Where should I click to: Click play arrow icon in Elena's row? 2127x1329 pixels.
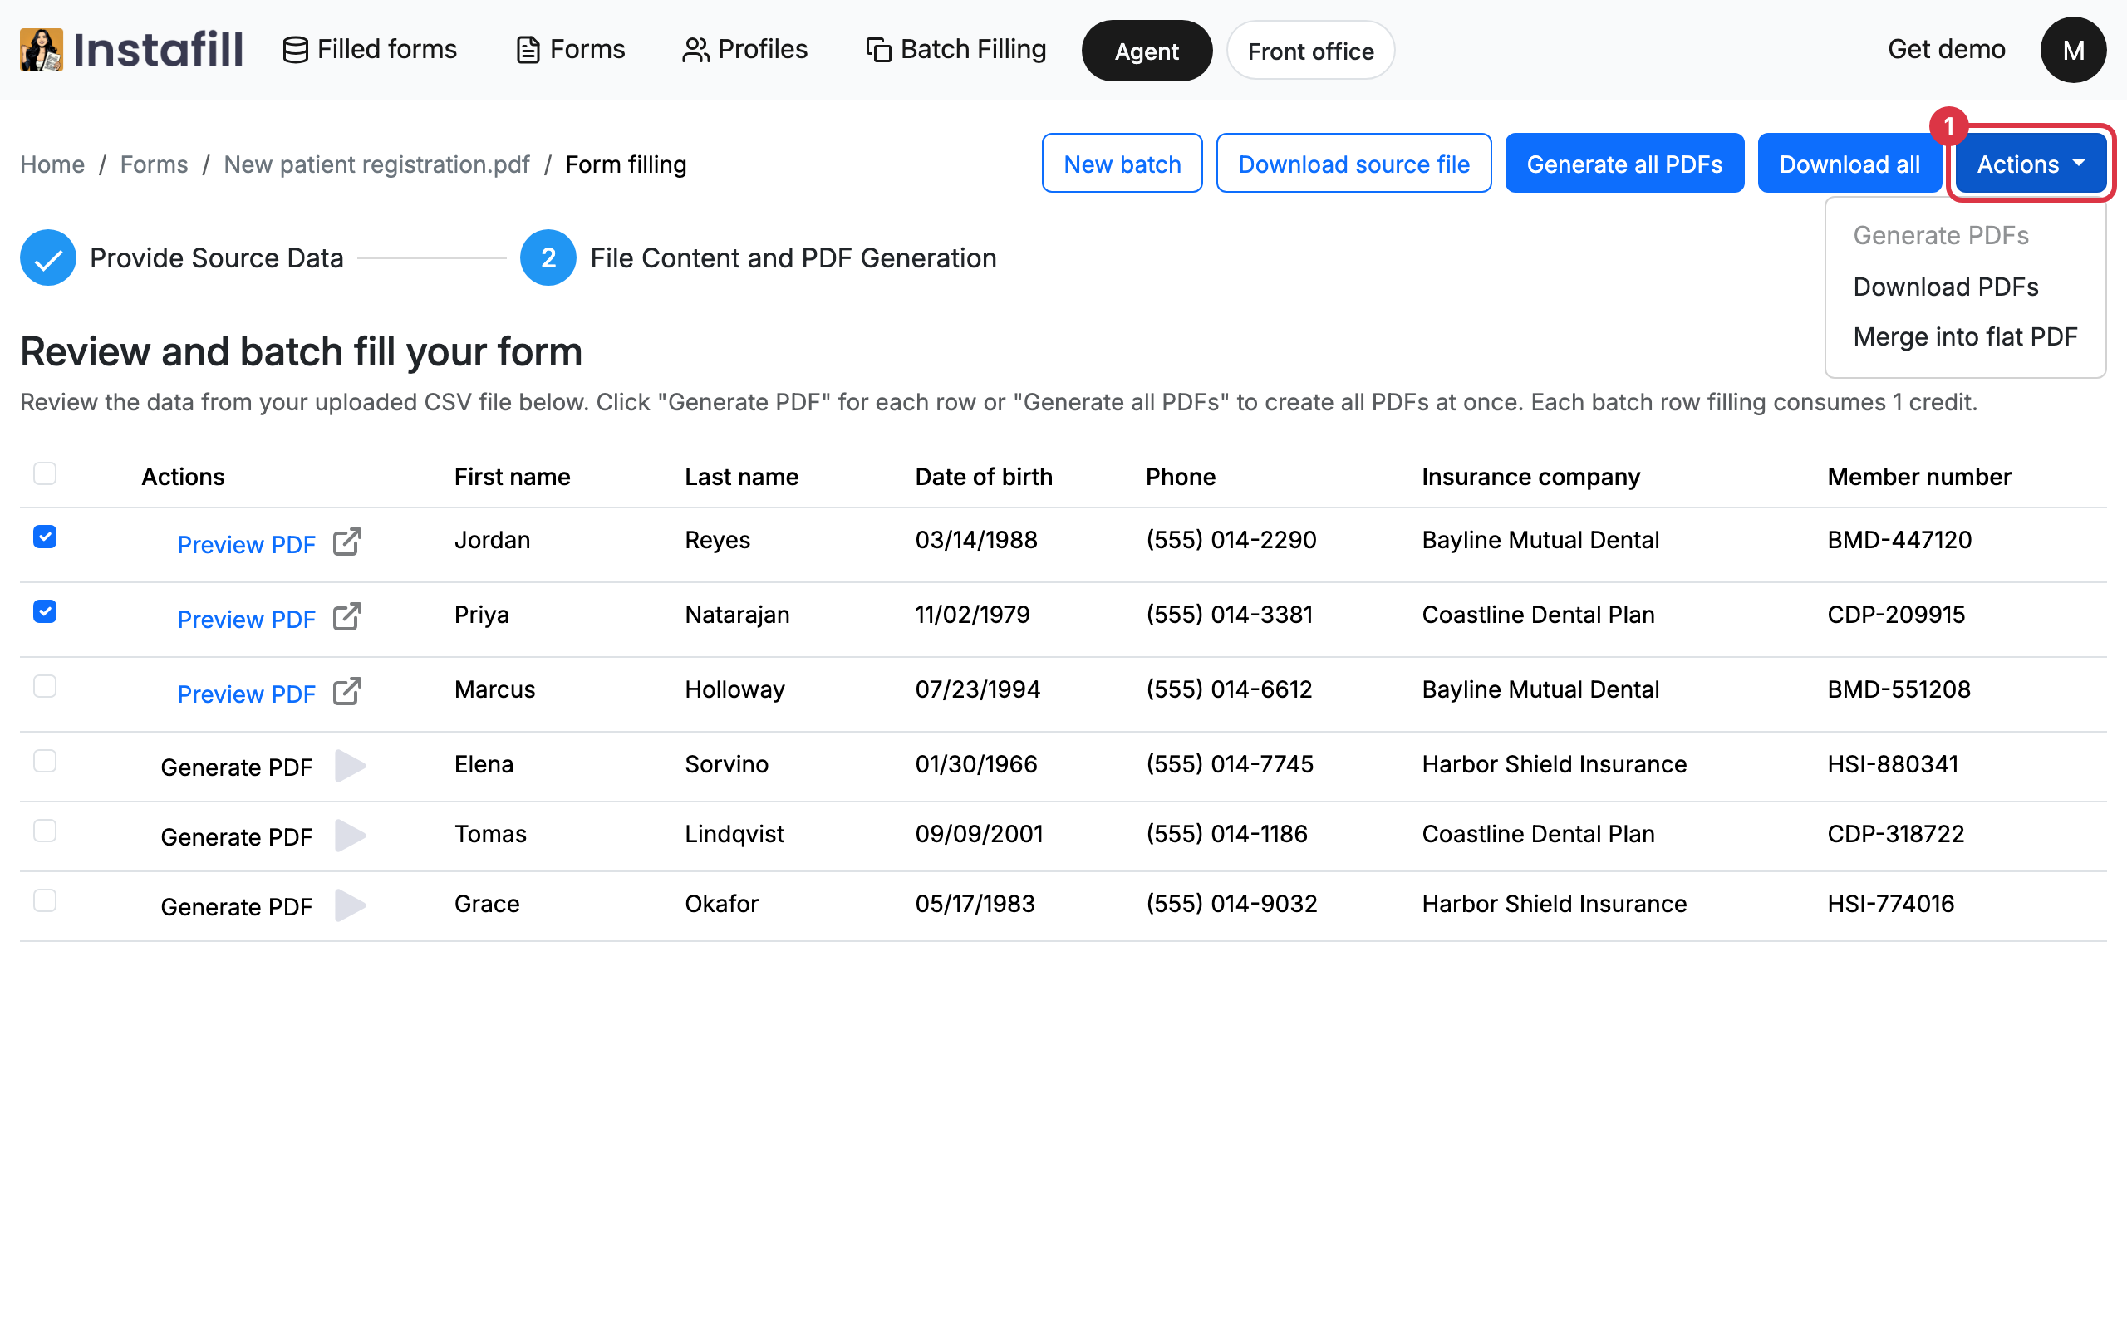point(350,766)
